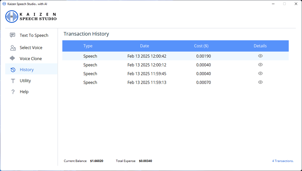Show details for the 12:00:12 transaction
302x171 pixels.
260,65
